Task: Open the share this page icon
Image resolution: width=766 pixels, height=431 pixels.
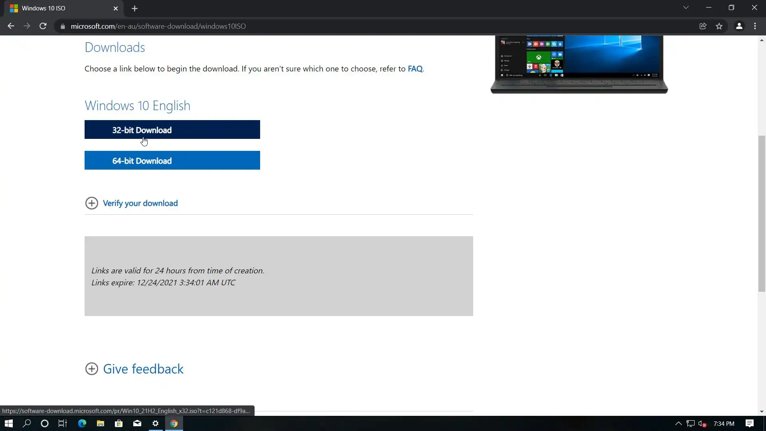Action: [703, 26]
